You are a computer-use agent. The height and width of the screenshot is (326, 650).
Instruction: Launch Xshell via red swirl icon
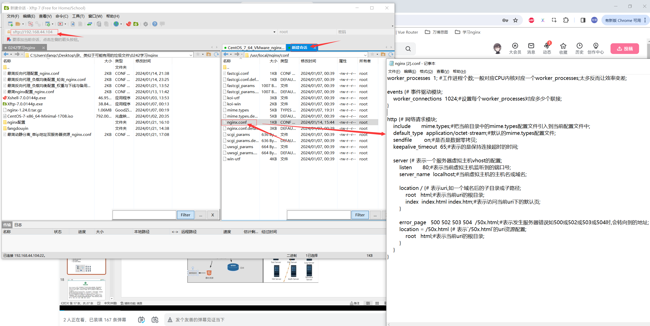[129, 24]
